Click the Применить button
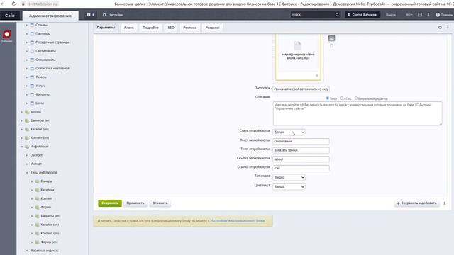 (135, 203)
